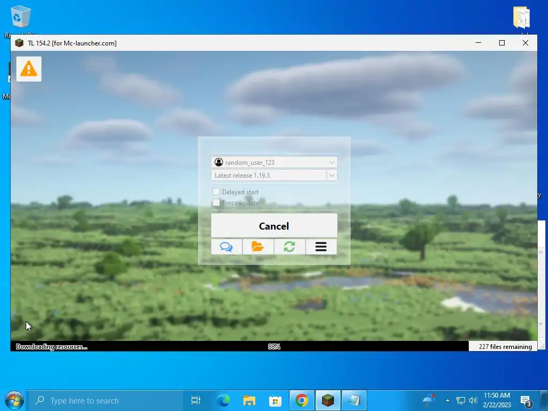Toggle the Force update checkbox
This screenshot has height=411, width=548.
point(216,202)
